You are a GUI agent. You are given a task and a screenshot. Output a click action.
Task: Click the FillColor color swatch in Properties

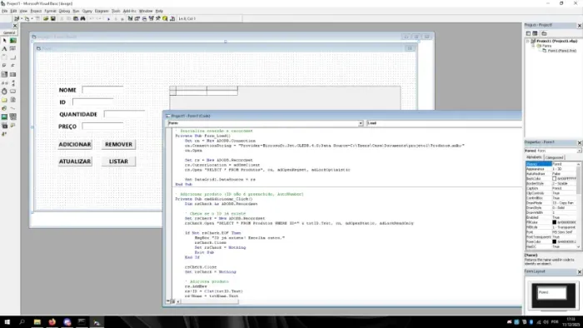pos(554,222)
